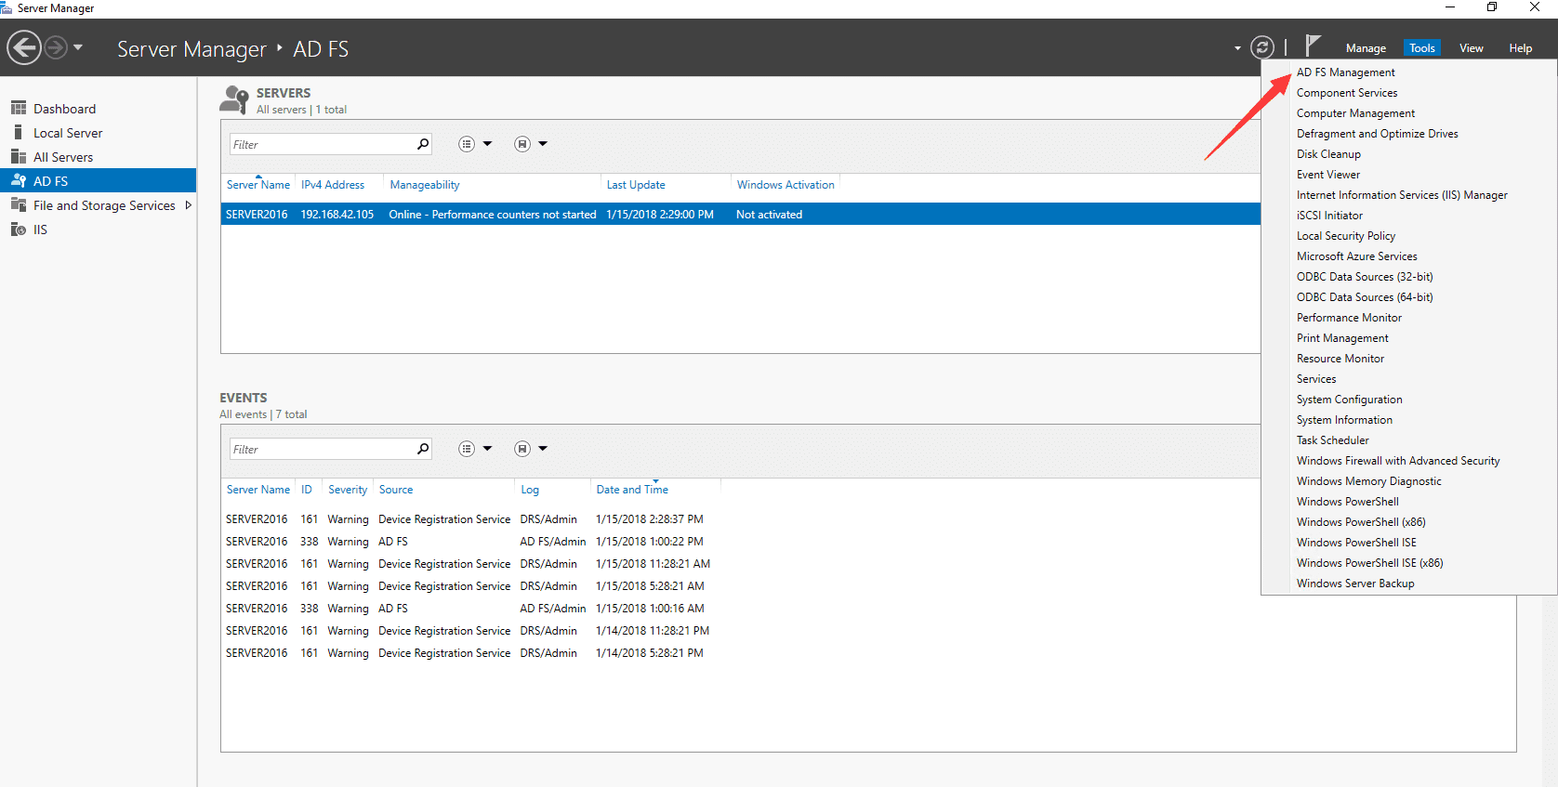Open the notifications flag
The height and width of the screenshot is (787, 1558).
[x=1313, y=46]
